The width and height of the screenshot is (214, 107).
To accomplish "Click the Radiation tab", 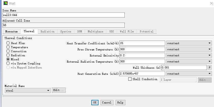I will point(48,31).
